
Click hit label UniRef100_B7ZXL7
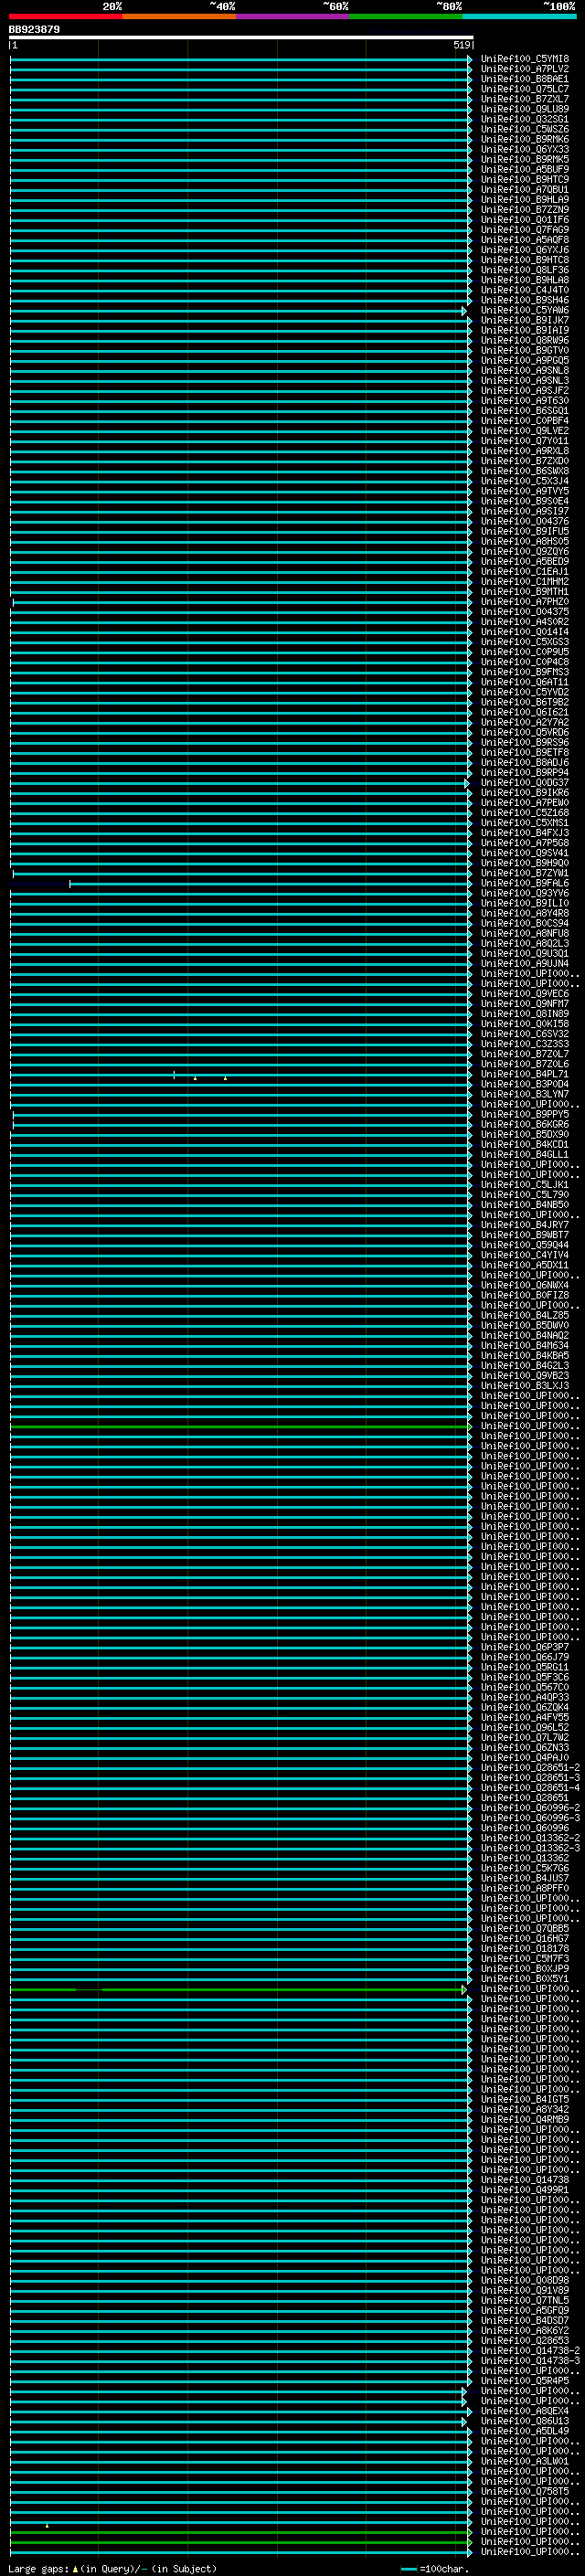pos(524,99)
